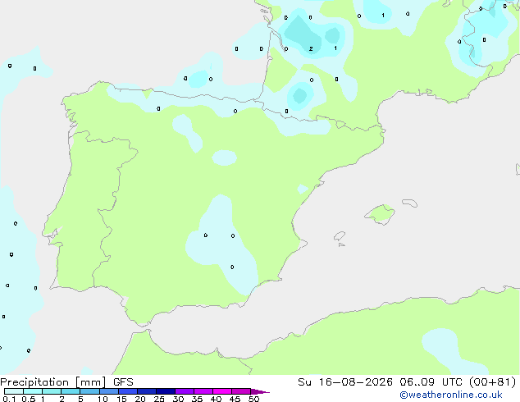Click the "2" rainfall value over southwest France
Viewport: 520px width, 402px height.
pyautogui.click(x=311, y=48)
